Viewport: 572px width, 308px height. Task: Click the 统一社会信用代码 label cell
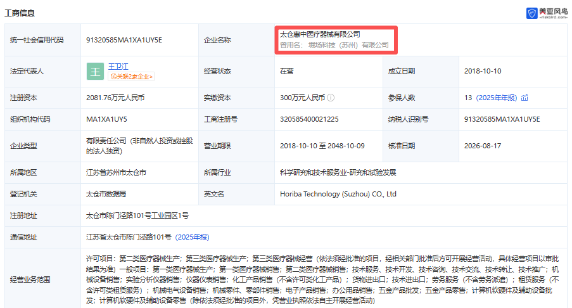(42, 40)
